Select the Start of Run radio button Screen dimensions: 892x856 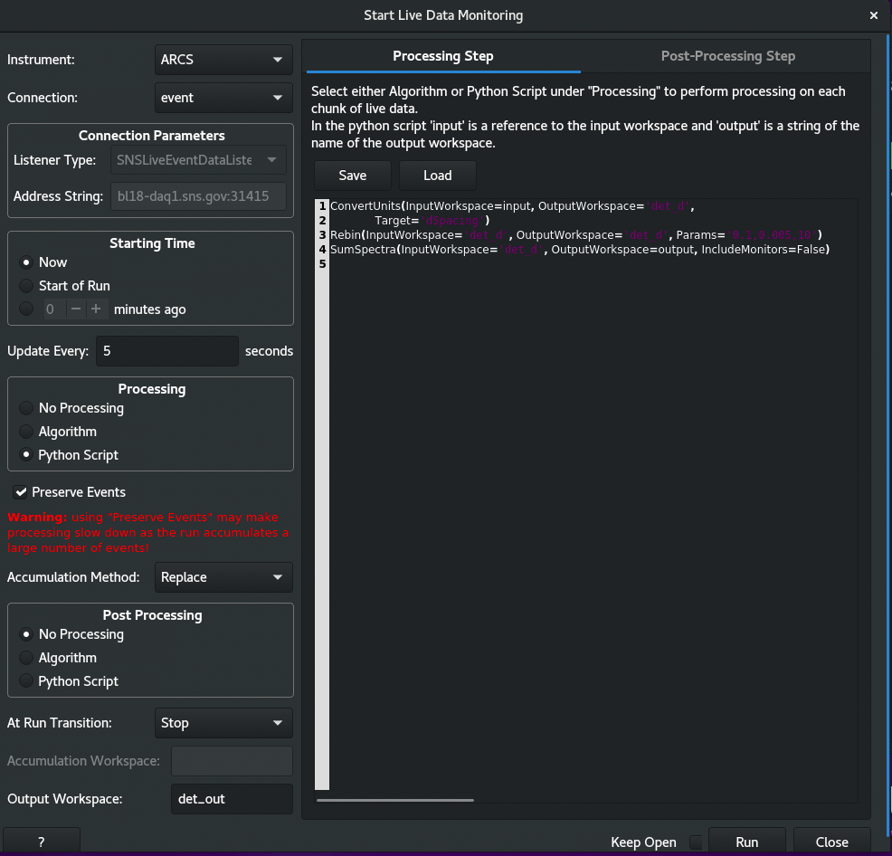27,286
